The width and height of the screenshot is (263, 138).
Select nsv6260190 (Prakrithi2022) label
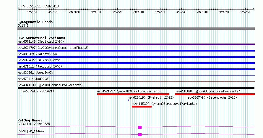click(x=151, y=97)
